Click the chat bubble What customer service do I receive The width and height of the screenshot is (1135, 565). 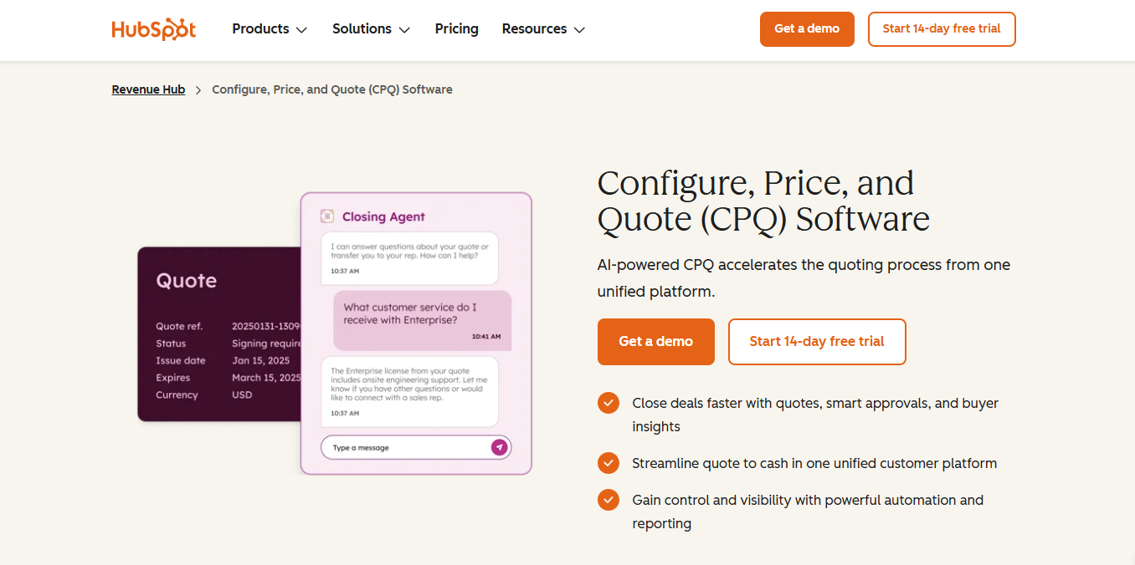point(422,320)
